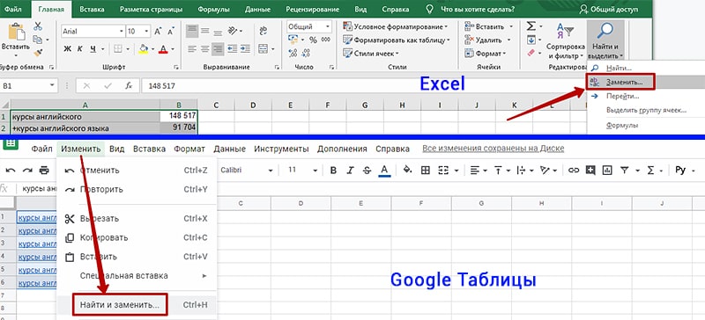Toggle strikethrough in Google Sheets toolbar
Image resolution: width=705 pixels, height=320 pixels.
[x=367, y=171]
